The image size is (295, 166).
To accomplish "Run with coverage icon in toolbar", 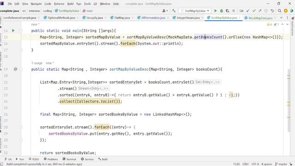I will click(227, 11).
